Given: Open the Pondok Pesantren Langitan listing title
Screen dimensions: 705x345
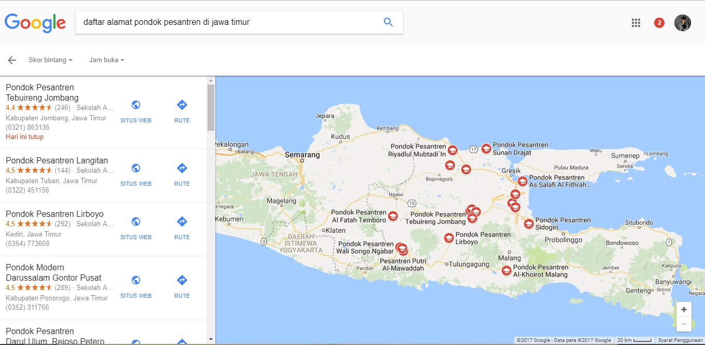Looking at the screenshot, I should (x=57, y=161).
